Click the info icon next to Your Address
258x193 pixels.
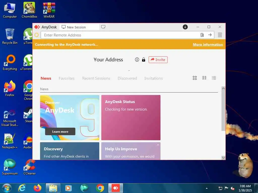(x=137, y=60)
